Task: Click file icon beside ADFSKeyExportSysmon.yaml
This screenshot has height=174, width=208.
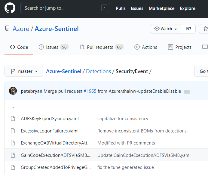Action: (13, 119)
